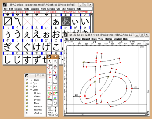Select the small ぁ glyph cell

coord(56,21)
